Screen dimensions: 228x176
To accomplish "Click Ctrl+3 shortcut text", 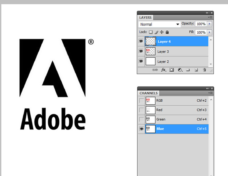I will pos(202,110).
